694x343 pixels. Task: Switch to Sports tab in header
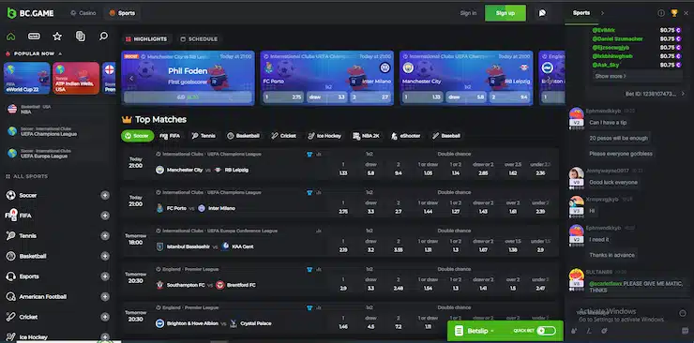pyautogui.click(x=122, y=13)
